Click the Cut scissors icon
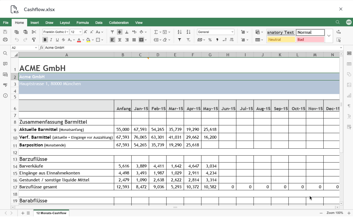The height and width of the screenshot is (218, 353). point(34,32)
